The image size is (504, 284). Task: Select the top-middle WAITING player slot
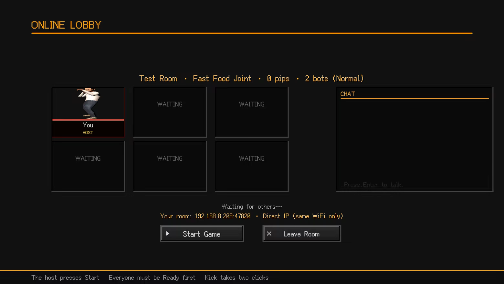pyautogui.click(x=170, y=112)
